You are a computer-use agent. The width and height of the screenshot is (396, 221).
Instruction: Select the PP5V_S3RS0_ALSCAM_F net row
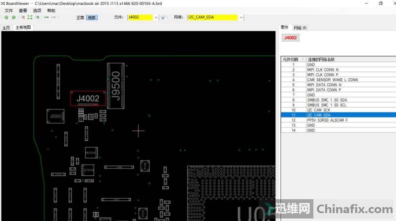[x=327, y=120]
